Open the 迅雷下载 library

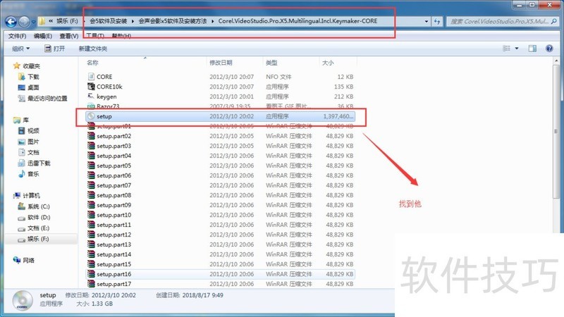(x=34, y=163)
